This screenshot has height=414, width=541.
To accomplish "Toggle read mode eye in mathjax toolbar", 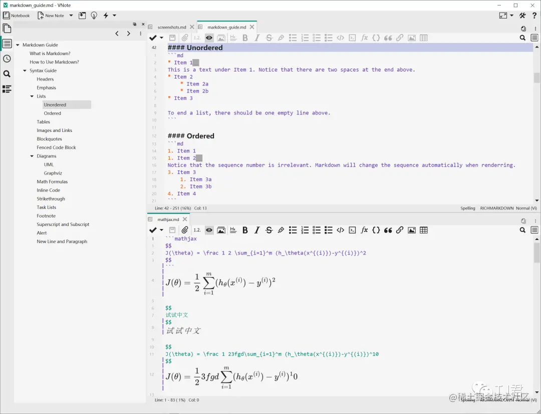I will pos(209,230).
